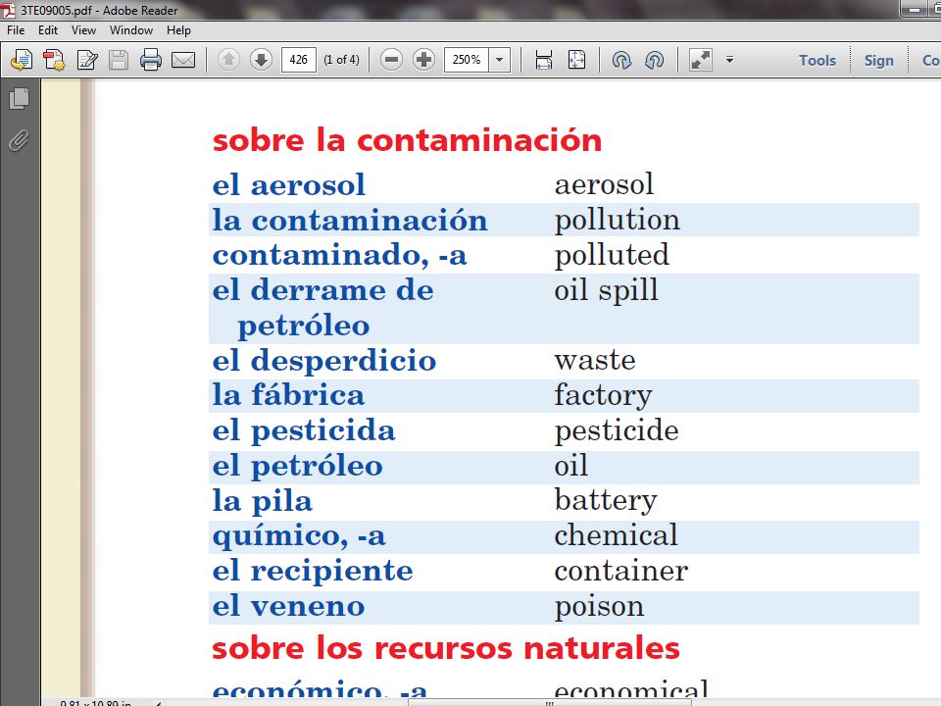Open the Window menu
This screenshot has height=706, width=941.
[131, 30]
